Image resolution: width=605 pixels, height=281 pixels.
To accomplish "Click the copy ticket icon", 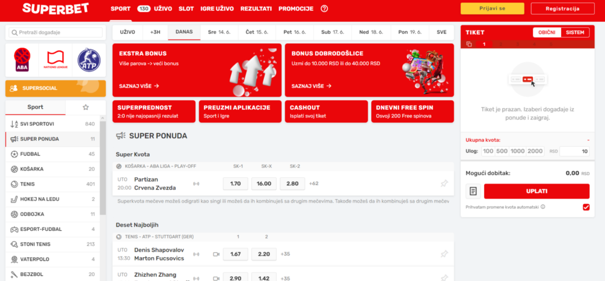I will [x=469, y=44].
